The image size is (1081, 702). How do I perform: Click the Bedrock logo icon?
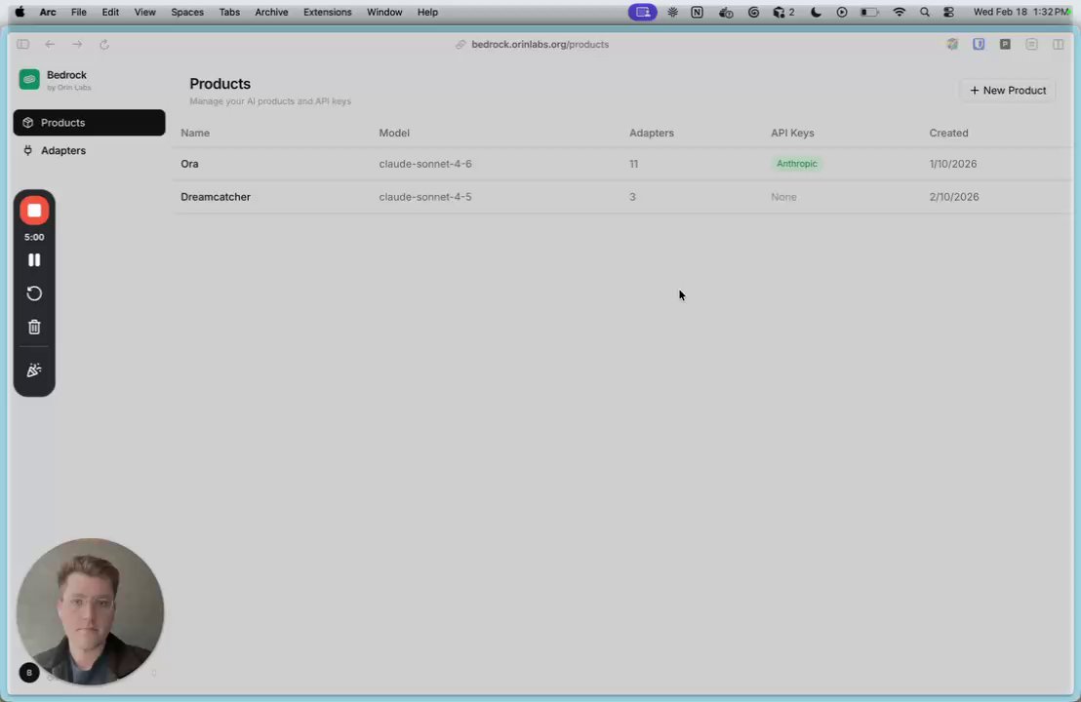(x=29, y=80)
